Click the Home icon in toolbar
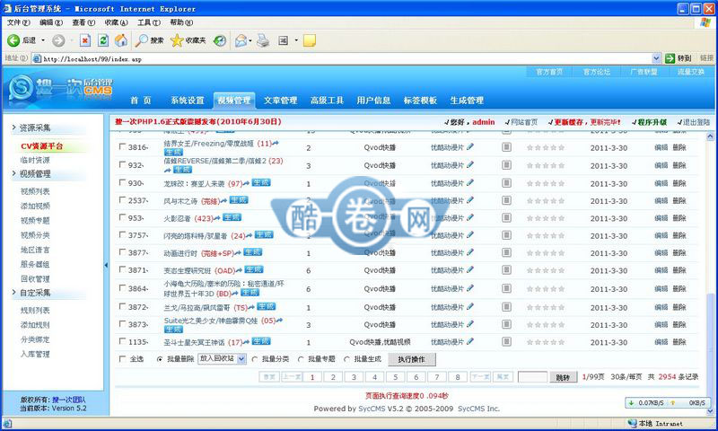Screen dimensions: 718x431 121,40
